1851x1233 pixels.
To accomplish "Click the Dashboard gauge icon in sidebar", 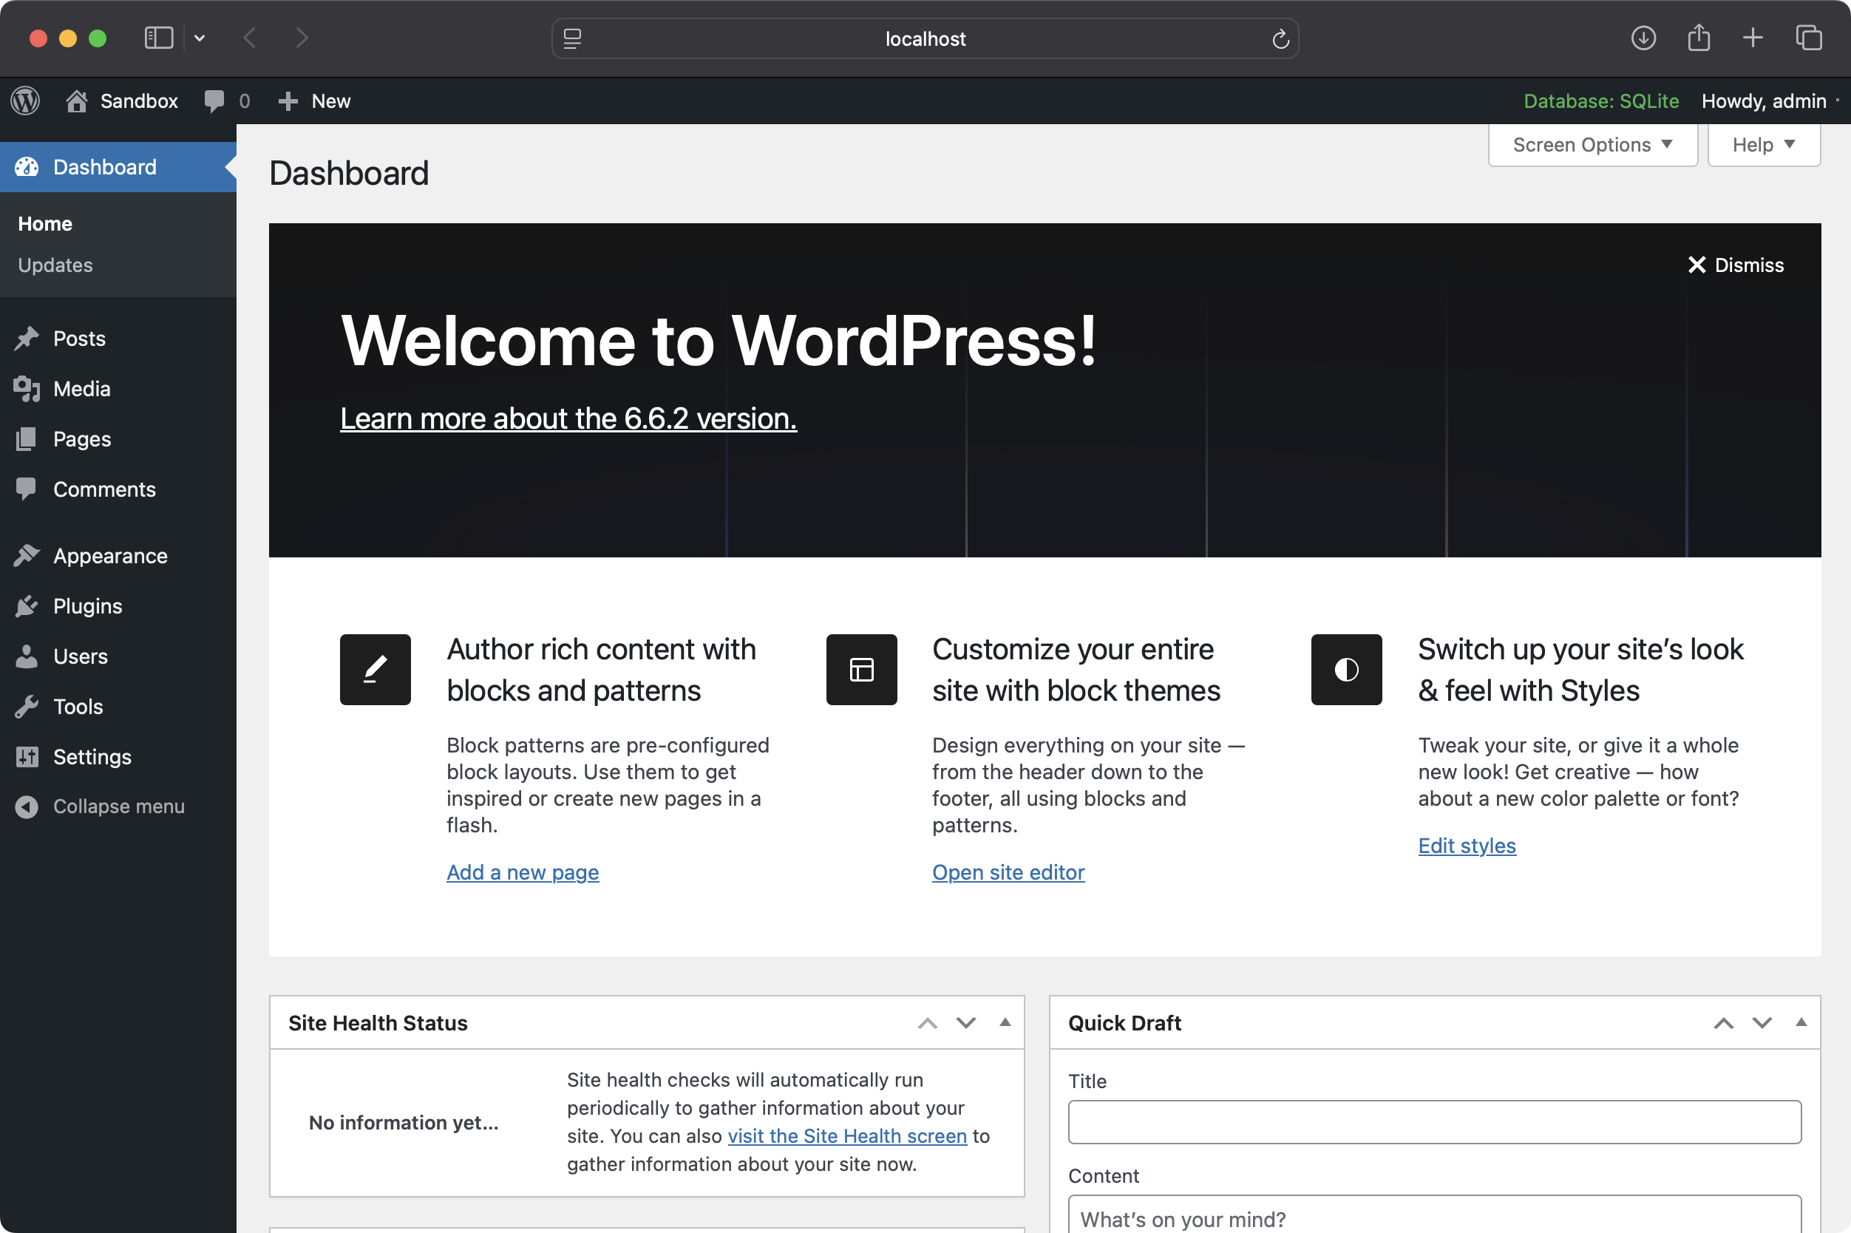I will (x=27, y=167).
